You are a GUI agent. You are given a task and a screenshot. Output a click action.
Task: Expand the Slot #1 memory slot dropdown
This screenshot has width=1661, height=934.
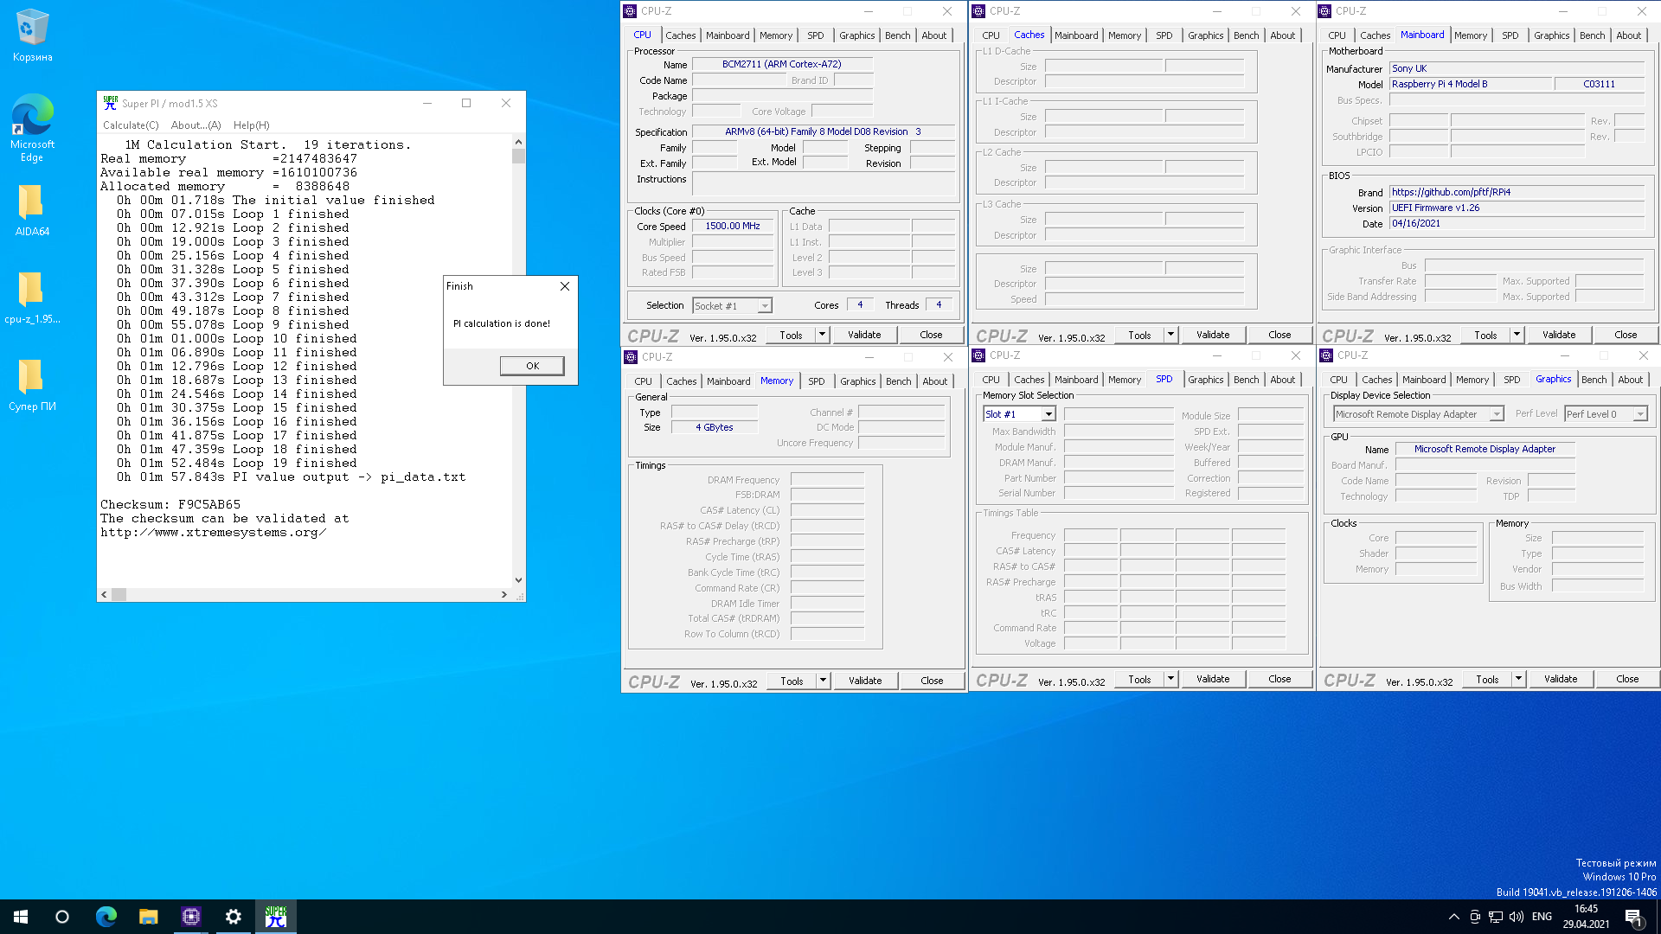point(1049,414)
